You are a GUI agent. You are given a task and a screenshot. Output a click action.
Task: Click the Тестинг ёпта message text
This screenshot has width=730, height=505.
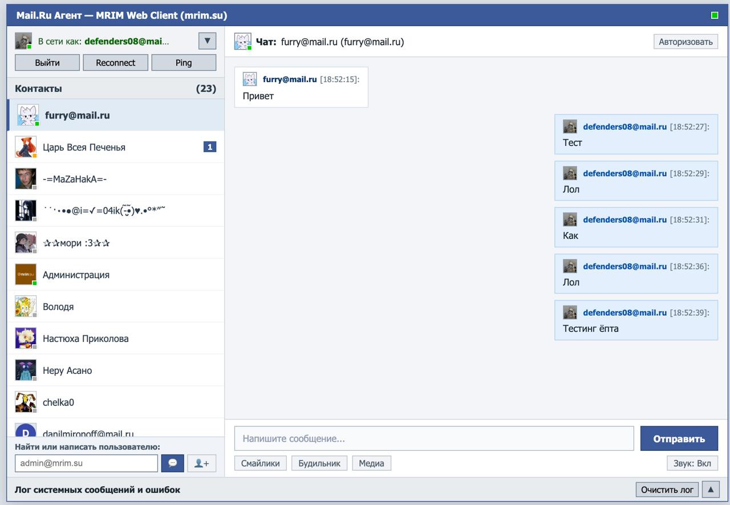click(x=591, y=328)
